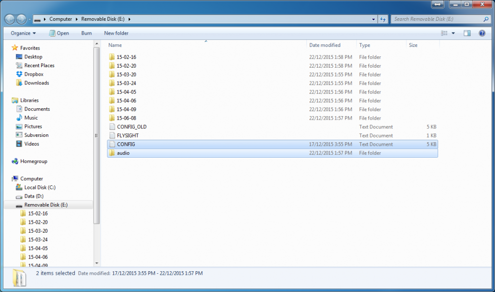495x292 pixels.
Task: Sort by Date modified column header
Action: [325, 45]
